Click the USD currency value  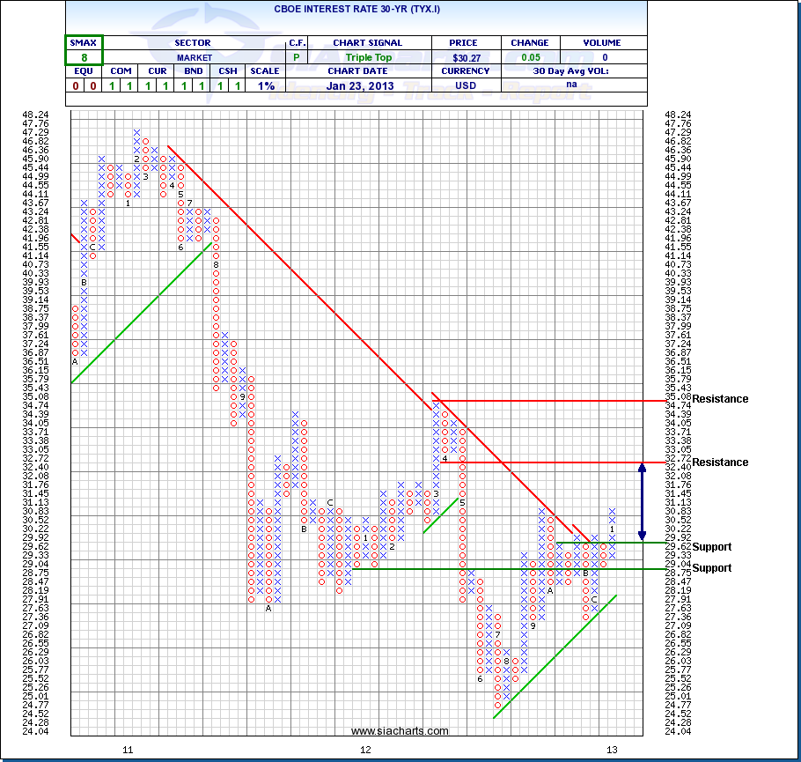[x=466, y=85]
